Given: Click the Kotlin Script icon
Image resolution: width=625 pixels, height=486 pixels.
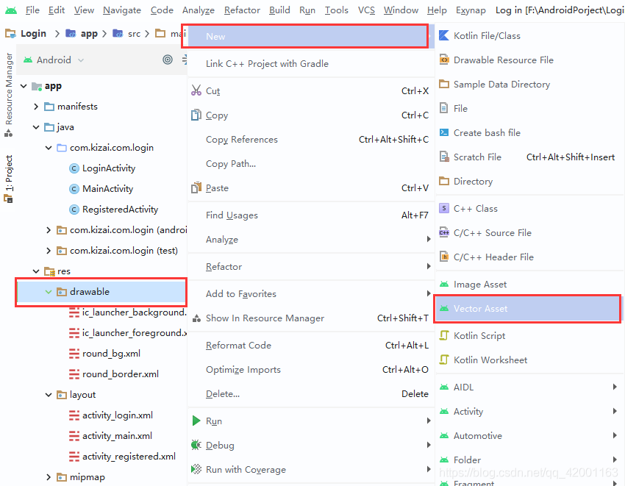Looking at the screenshot, I should click(x=444, y=335).
